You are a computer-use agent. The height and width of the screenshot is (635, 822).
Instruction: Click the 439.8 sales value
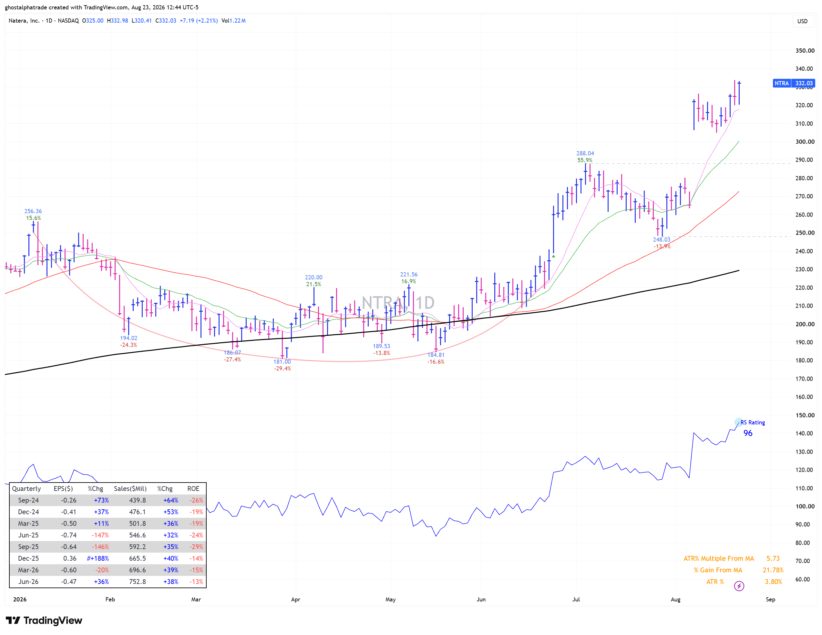(137, 501)
